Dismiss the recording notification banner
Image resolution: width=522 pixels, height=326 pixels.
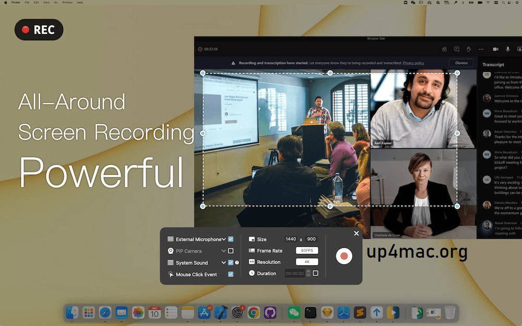(461, 63)
